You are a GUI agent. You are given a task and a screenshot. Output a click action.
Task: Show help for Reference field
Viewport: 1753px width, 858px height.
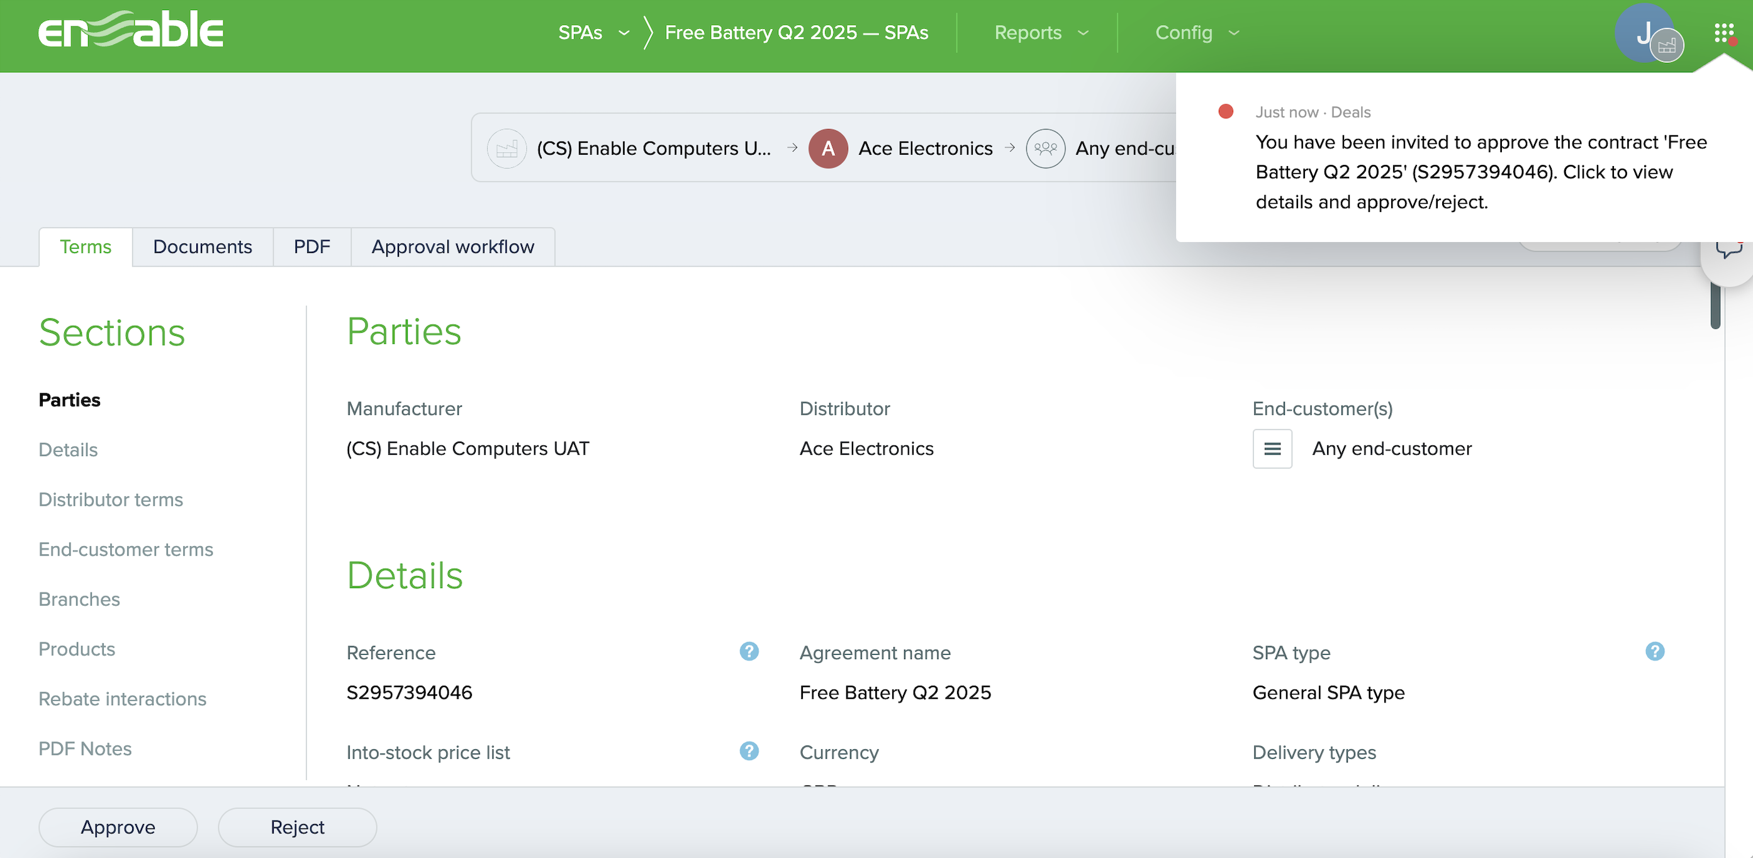point(749,652)
